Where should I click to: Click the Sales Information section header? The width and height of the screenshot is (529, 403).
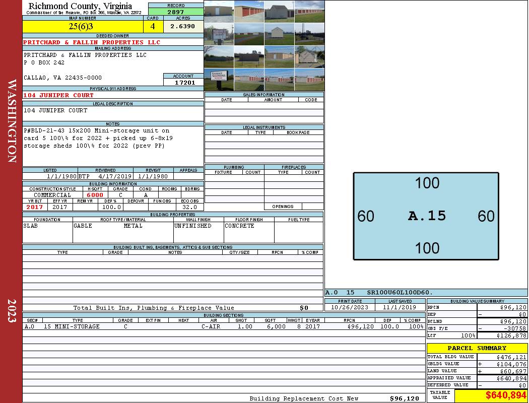pyautogui.click(x=264, y=95)
